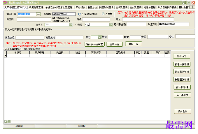
Task: Click the 输入完一行确定 button
Action: click(x=94, y=44)
